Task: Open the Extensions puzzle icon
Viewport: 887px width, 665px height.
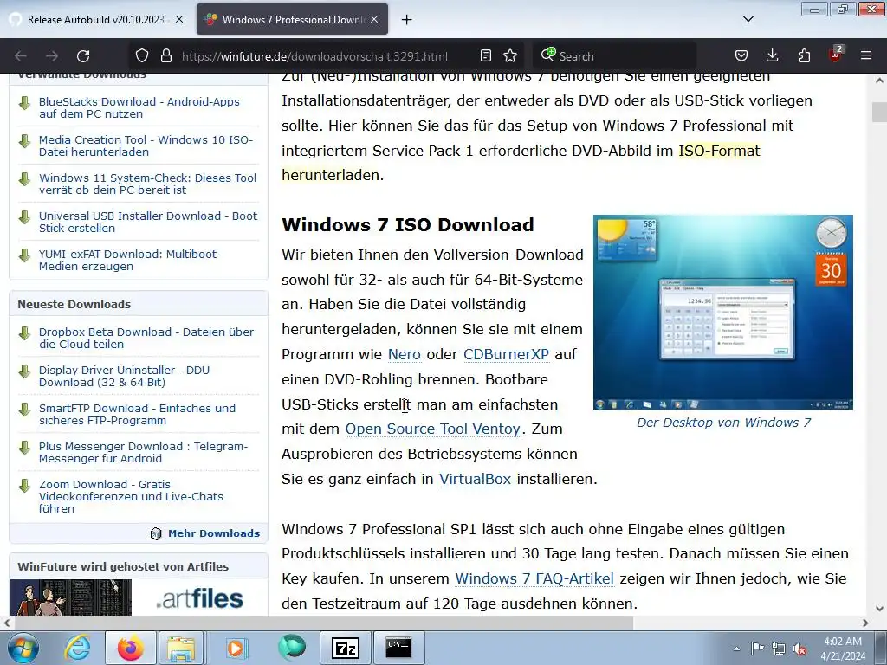Action: pyautogui.click(x=804, y=56)
